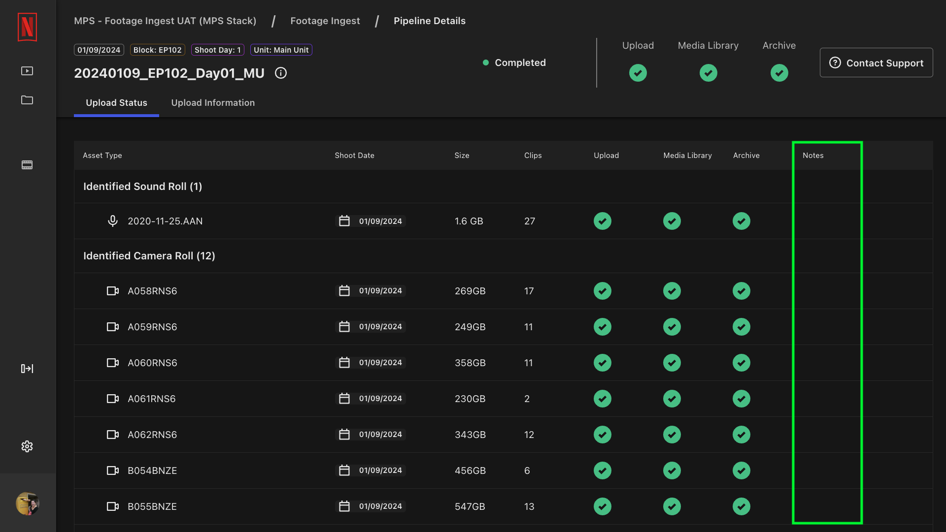The width and height of the screenshot is (946, 532).
Task: Click the Archive checkmark for A059RNS6
Action: (742, 327)
